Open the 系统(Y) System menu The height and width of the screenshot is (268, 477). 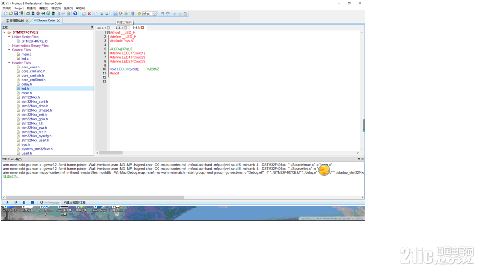click(68, 8)
